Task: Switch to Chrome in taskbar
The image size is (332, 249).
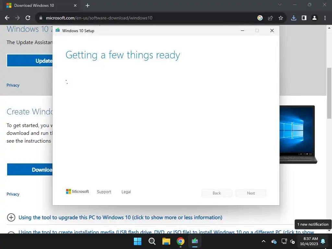Action: 181,241
